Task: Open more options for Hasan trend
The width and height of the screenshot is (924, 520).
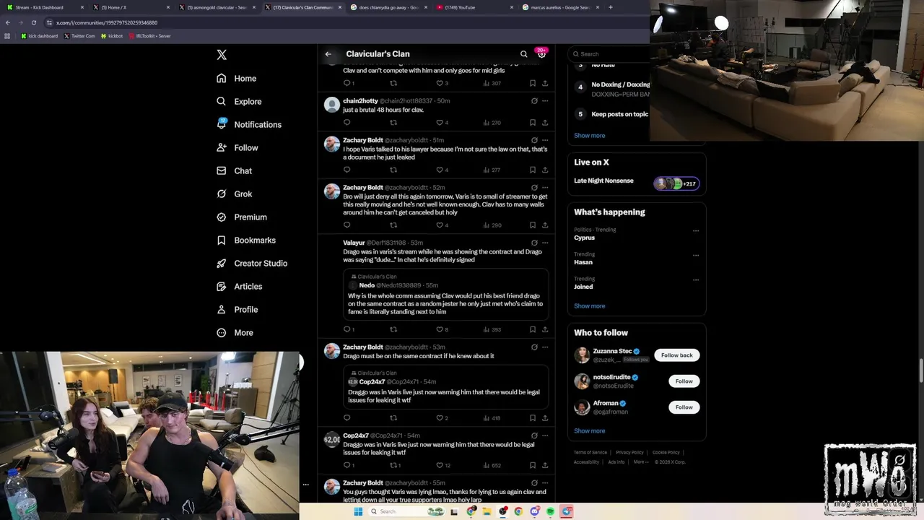Action: 696,256
